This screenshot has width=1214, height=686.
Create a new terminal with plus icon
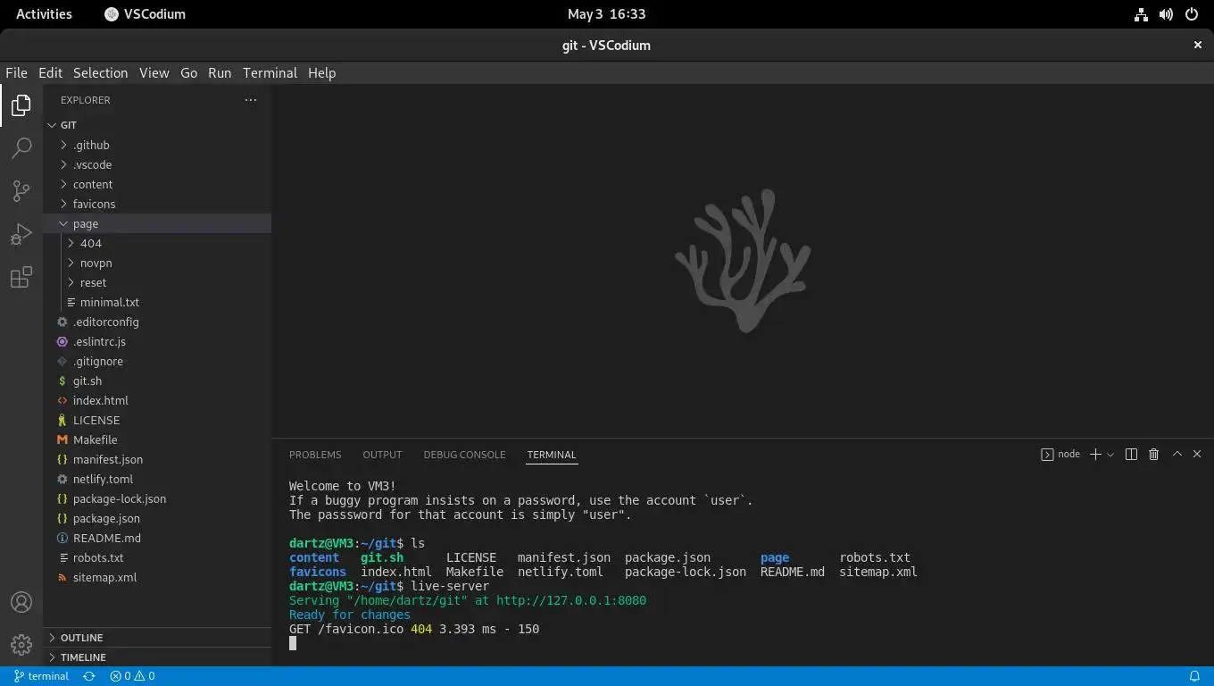click(x=1096, y=454)
